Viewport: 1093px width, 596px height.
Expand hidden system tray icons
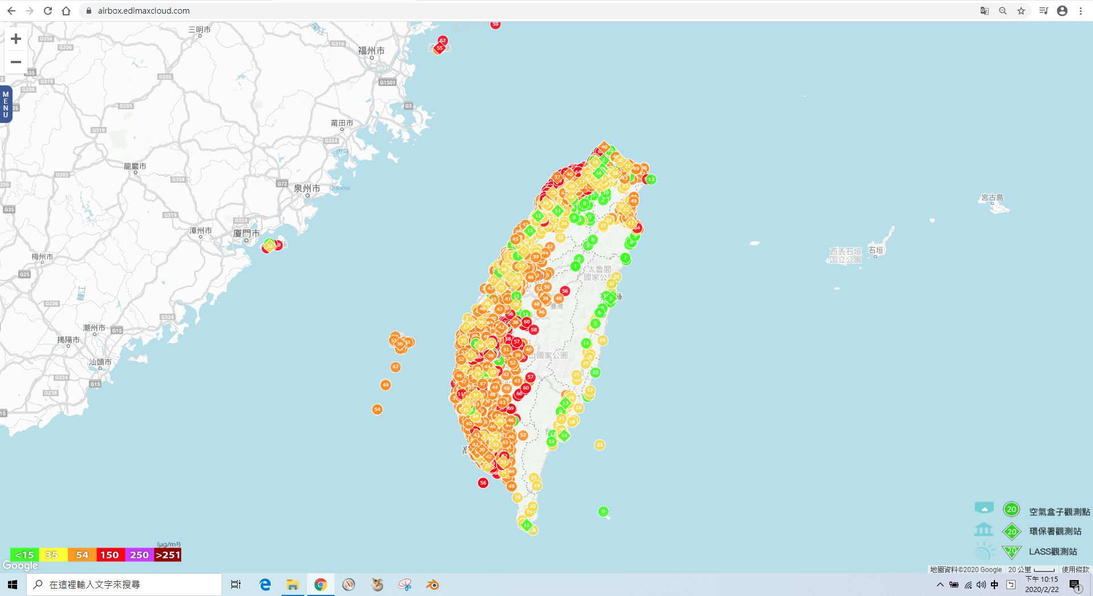[x=940, y=585]
